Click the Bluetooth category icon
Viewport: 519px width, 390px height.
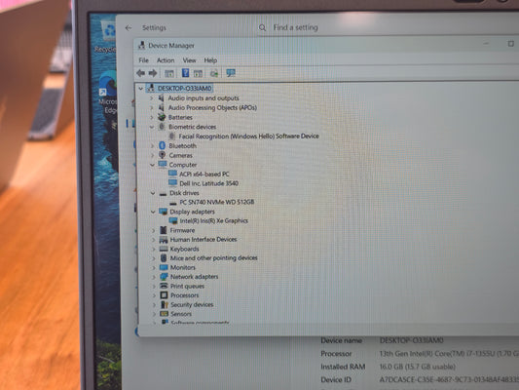pos(163,145)
